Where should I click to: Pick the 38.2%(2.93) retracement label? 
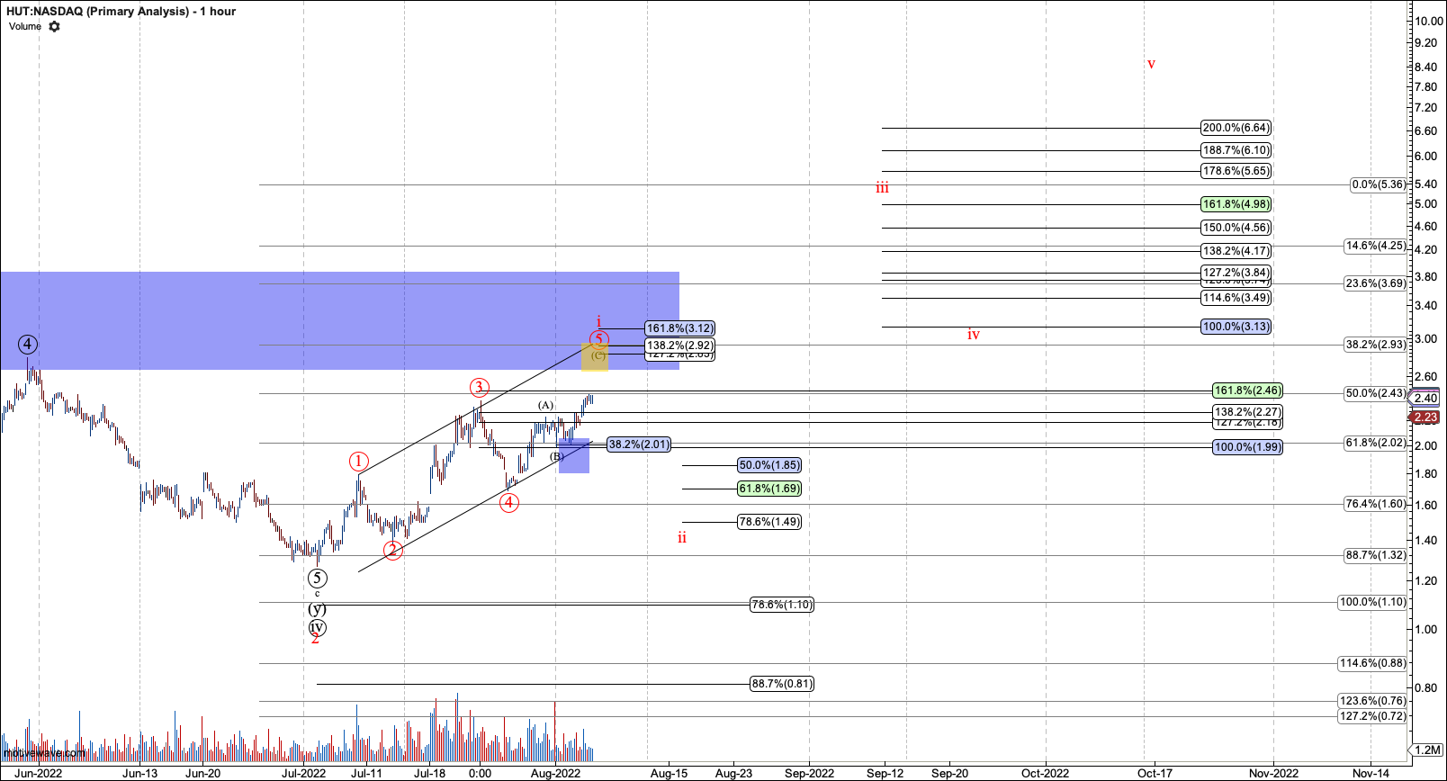click(x=1376, y=345)
